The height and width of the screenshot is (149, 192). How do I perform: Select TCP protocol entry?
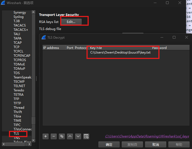click(17, 47)
